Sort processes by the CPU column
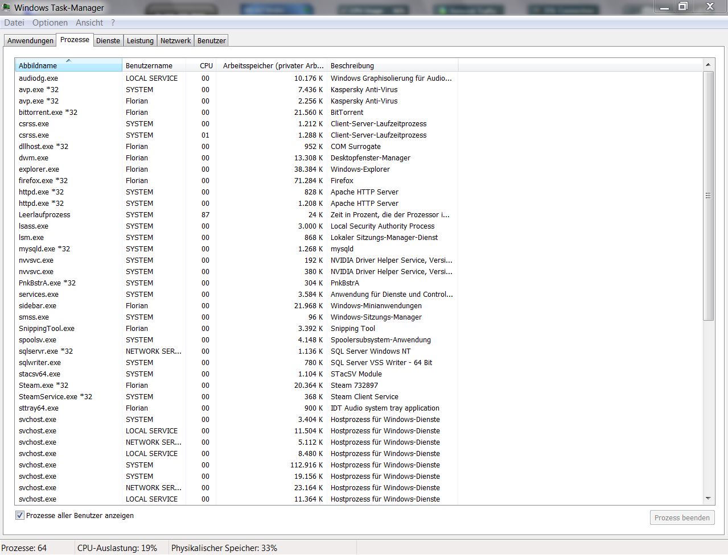The width and height of the screenshot is (728, 555). [x=205, y=65]
